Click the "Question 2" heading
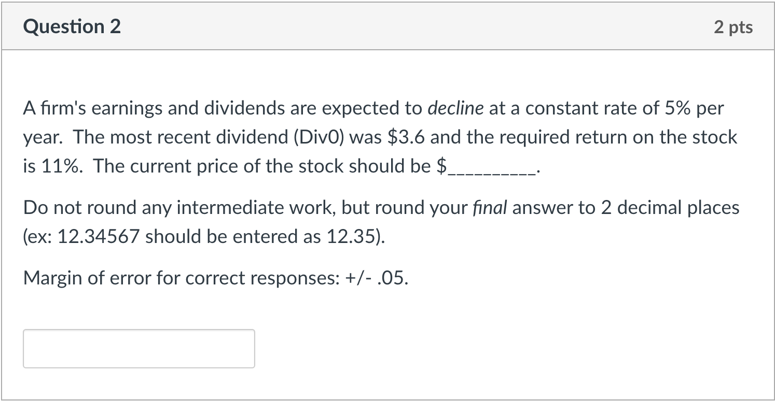 pyautogui.click(x=72, y=26)
